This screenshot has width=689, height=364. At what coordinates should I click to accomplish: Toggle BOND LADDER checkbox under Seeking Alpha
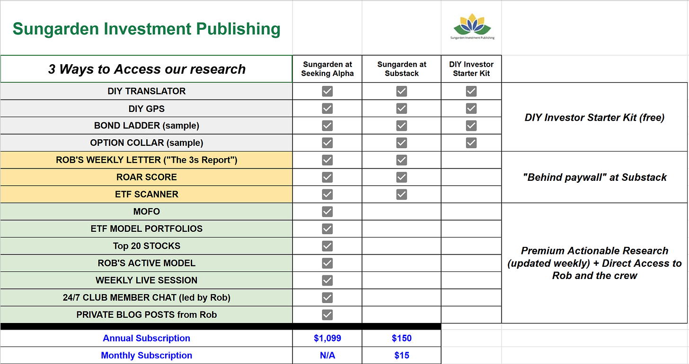coord(327,126)
